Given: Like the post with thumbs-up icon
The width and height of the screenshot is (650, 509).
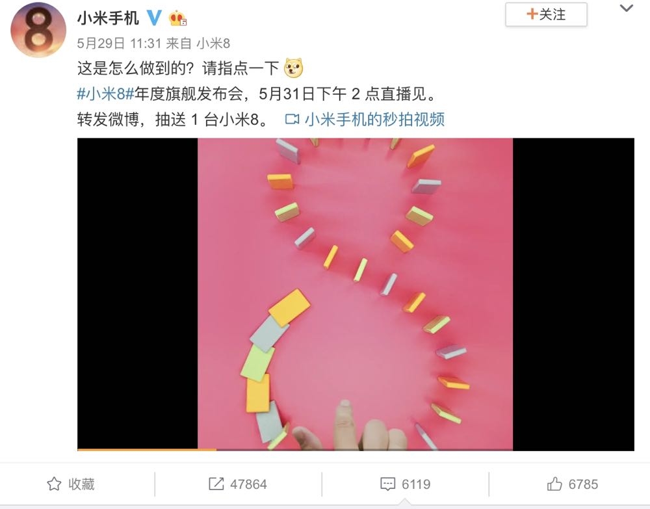Looking at the screenshot, I should [x=554, y=484].
